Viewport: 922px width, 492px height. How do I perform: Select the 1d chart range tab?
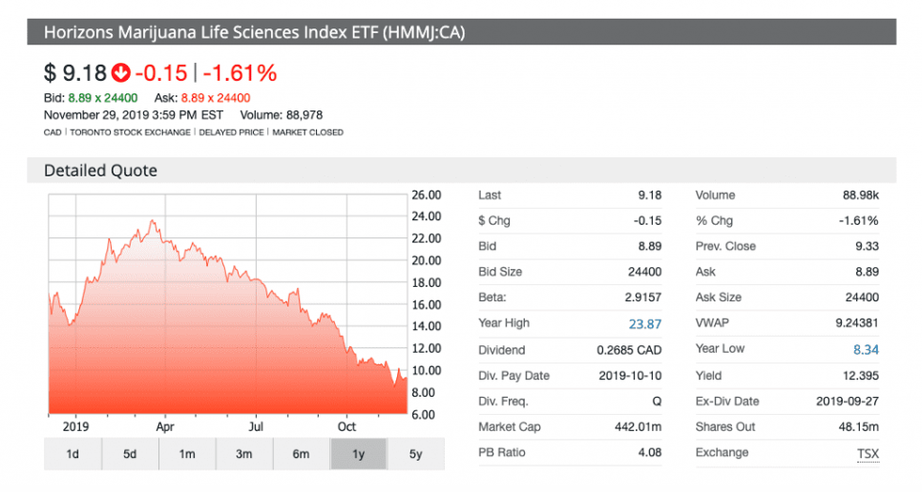coord(72,454)
